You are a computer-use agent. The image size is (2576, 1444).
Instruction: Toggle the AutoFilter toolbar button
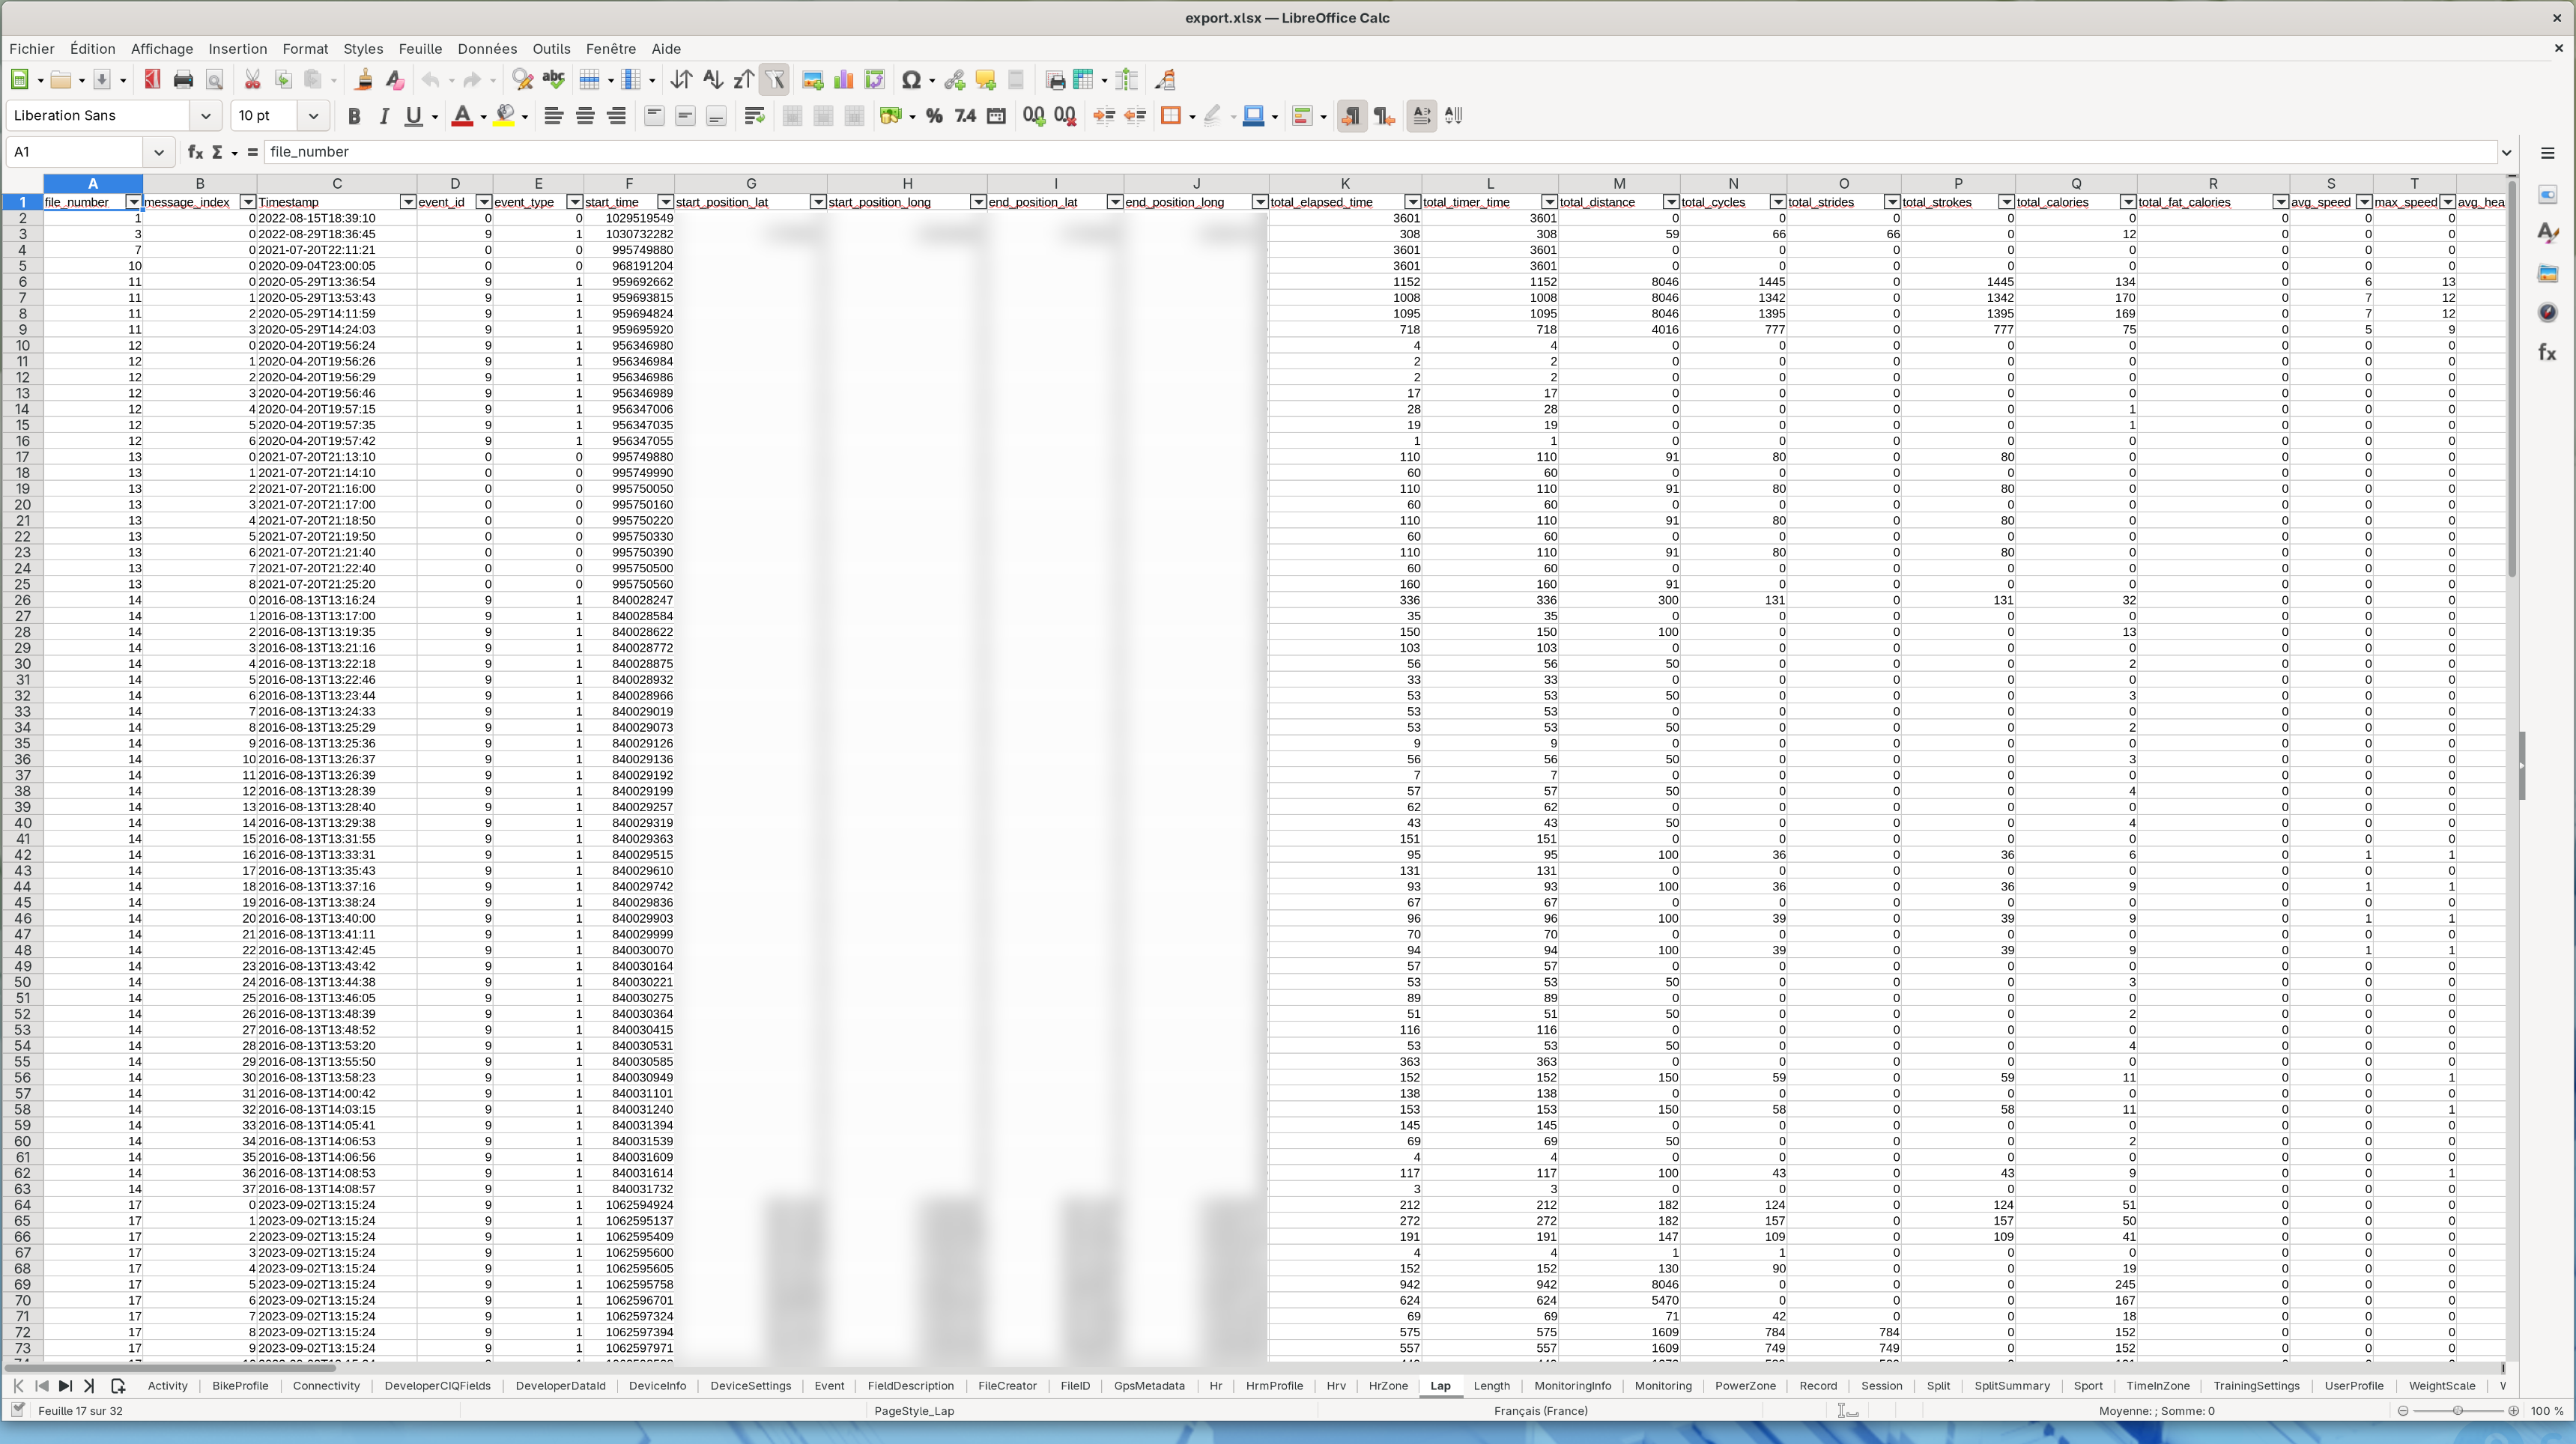pos(775,80)
